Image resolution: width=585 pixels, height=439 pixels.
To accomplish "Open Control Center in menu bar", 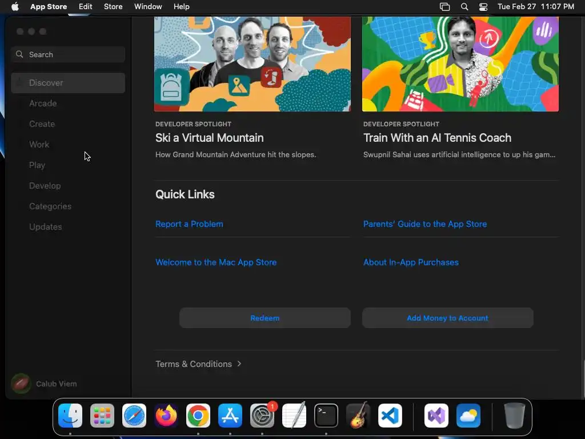I will click(x=483, y=7).
